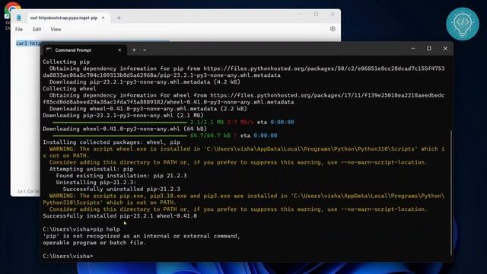The width and height of the screenshot is (487, 274).
Task: Click 'Attempting uninstall: pip' line
Action: (x=91, y=169)
